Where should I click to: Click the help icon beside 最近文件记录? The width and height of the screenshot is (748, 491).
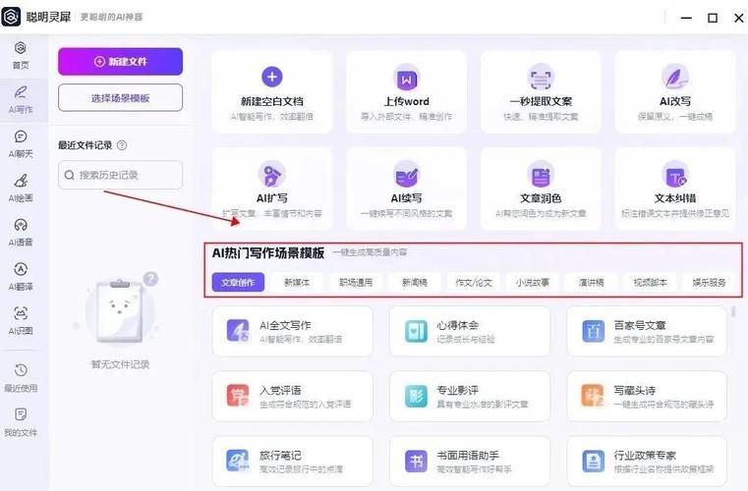click(x=122, y=145)
